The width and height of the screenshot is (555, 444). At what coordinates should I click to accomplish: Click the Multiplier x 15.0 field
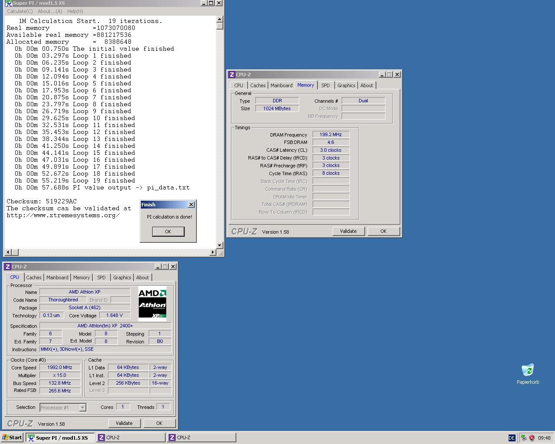pyautogui.click(x=60, y=375)
